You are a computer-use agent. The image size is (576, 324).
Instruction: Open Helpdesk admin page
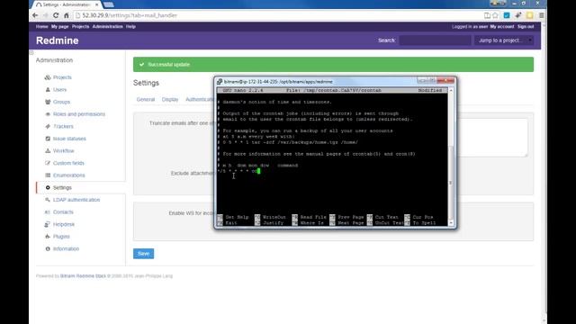64,224
